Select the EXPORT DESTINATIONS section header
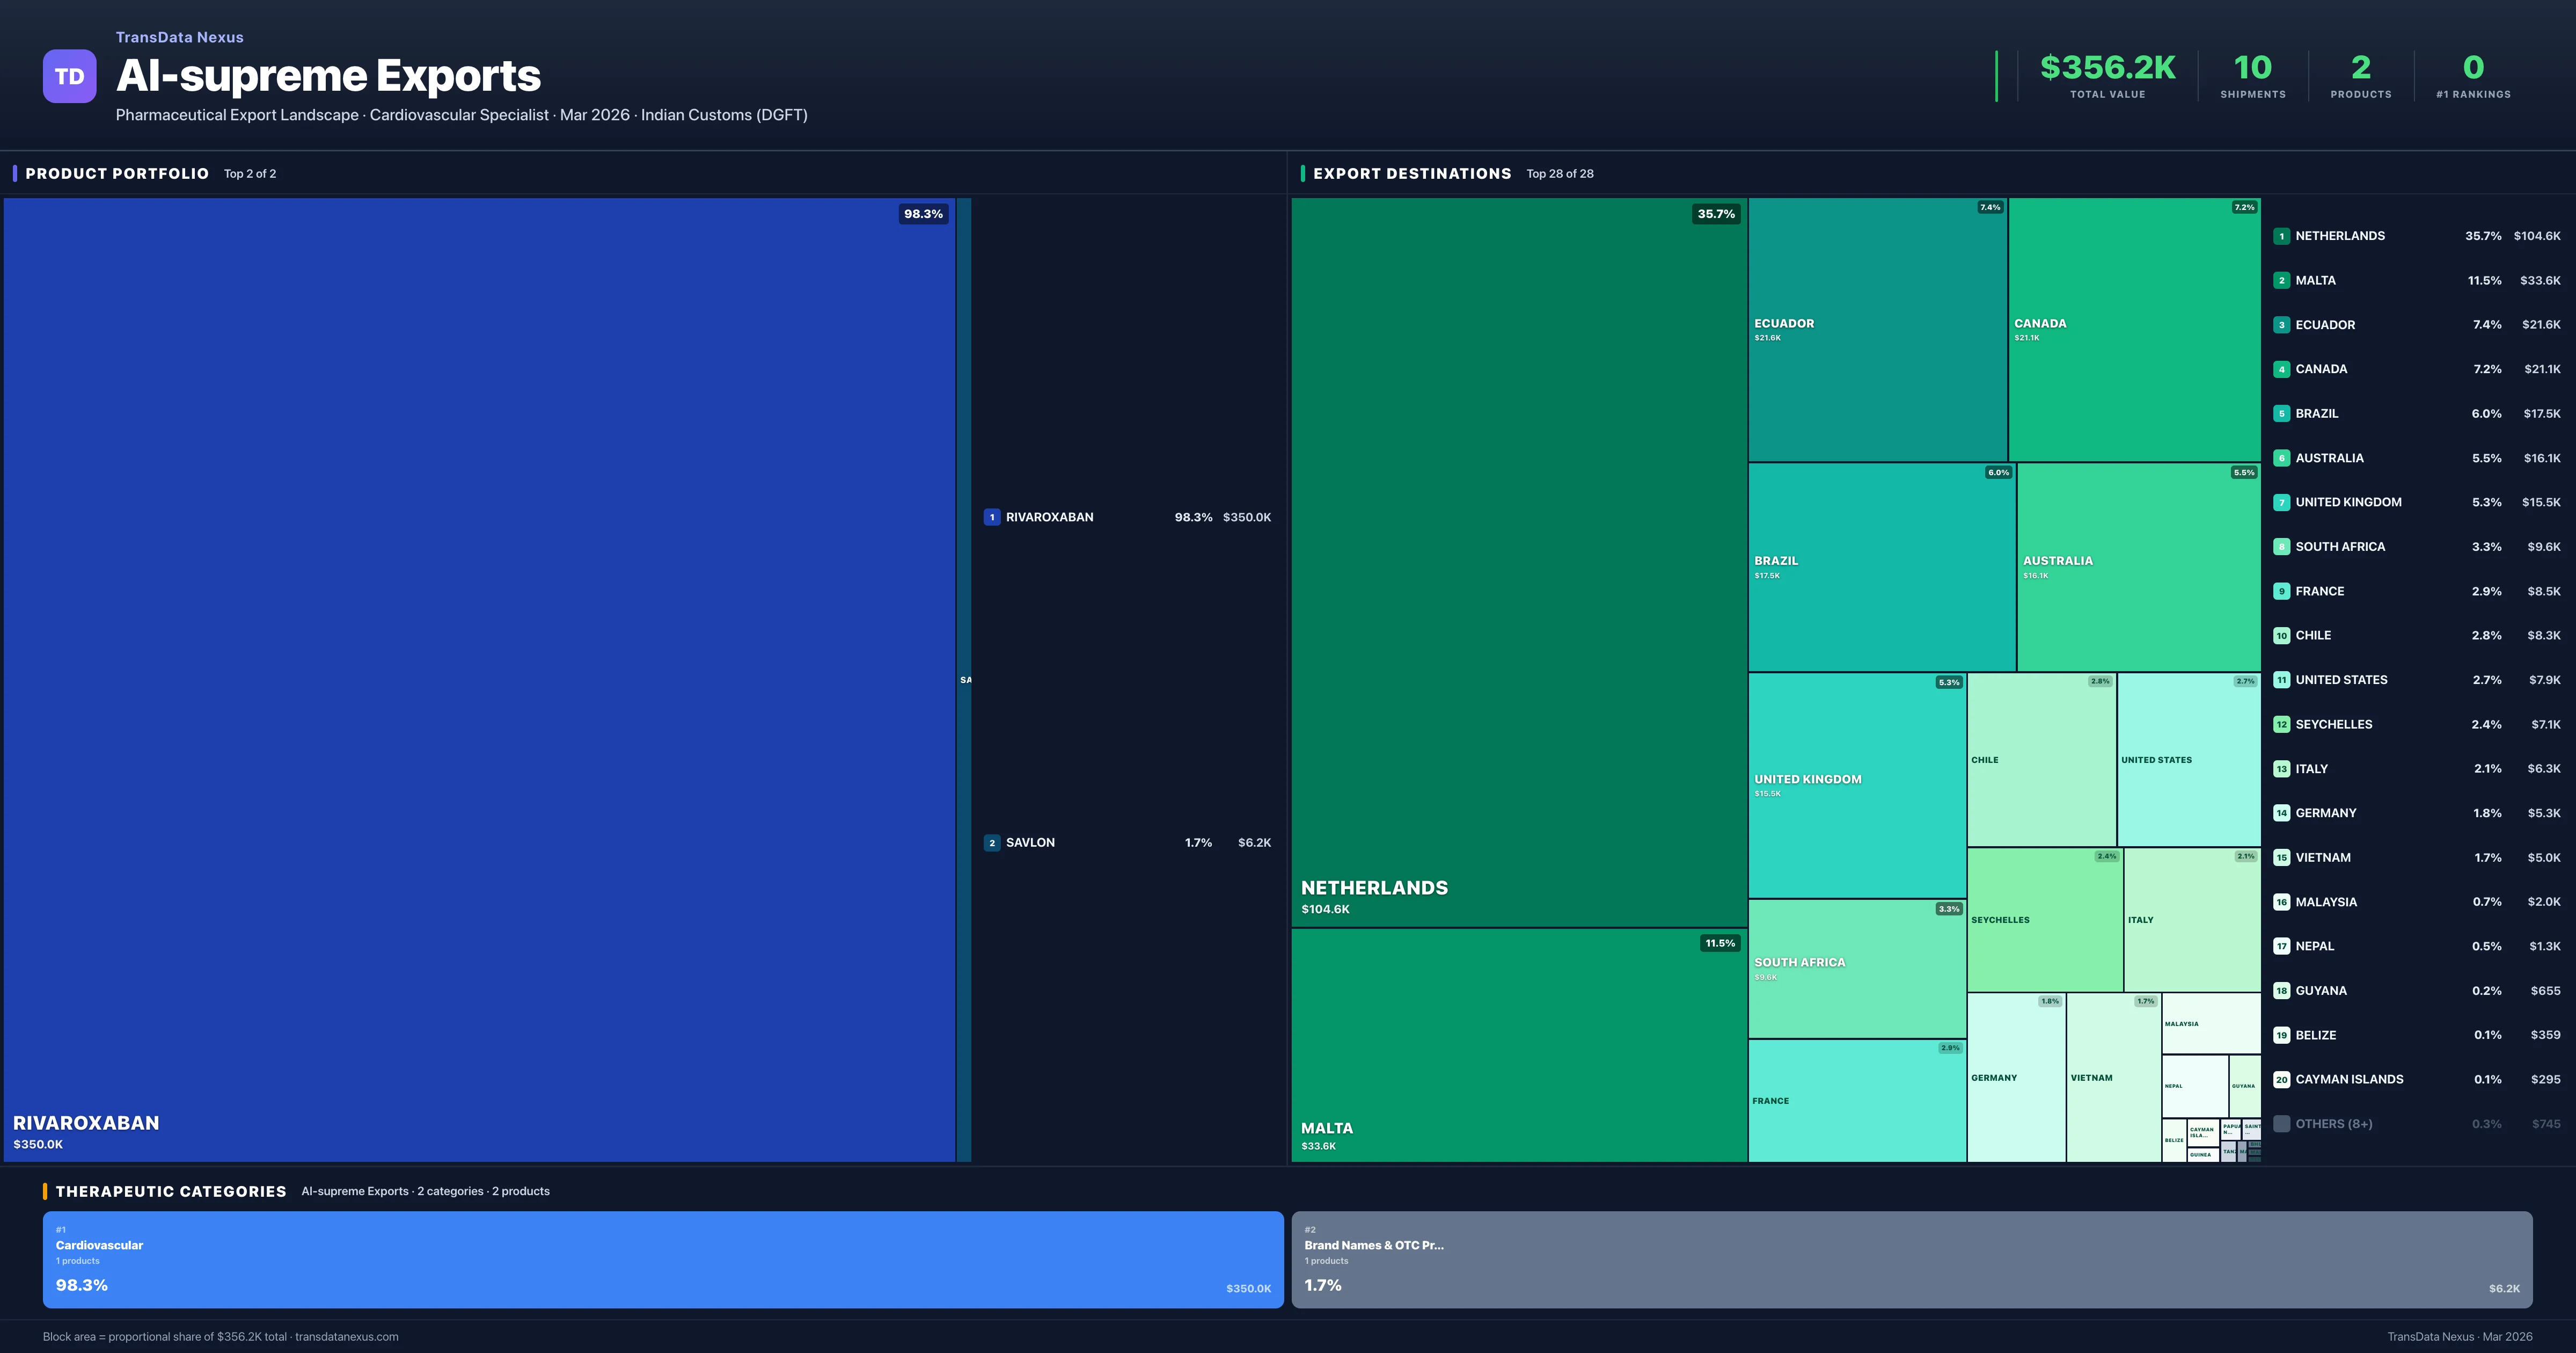 coord(1413,173)
